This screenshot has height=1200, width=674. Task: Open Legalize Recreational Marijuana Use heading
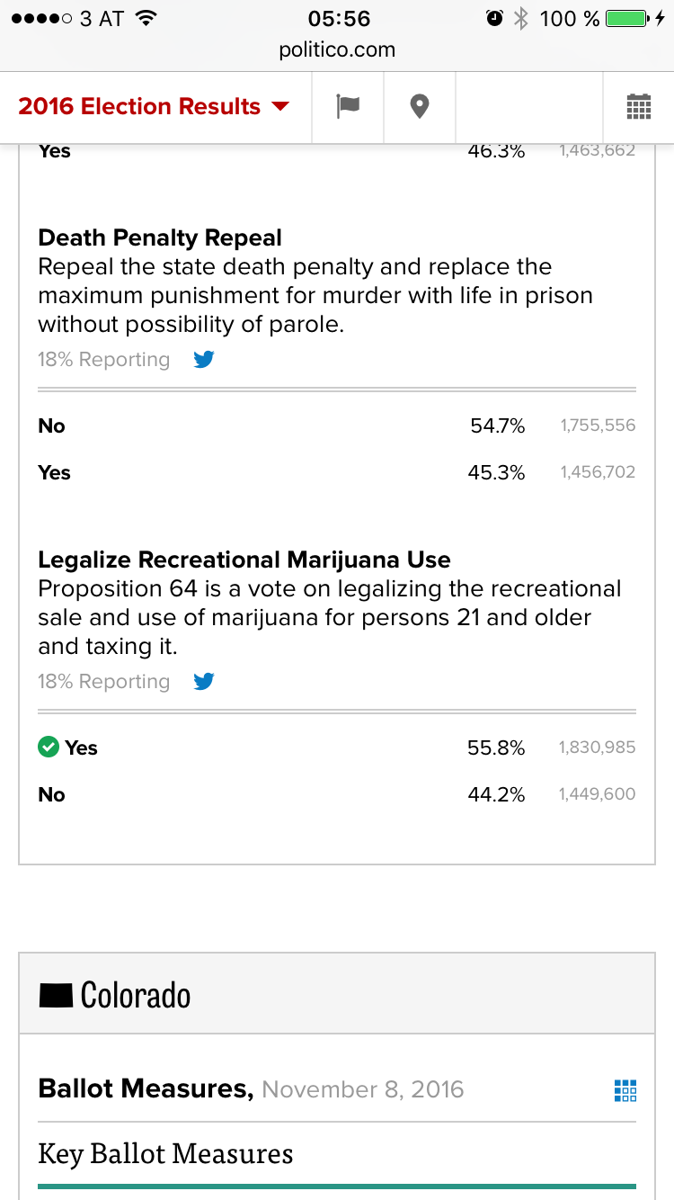point(244,560)
